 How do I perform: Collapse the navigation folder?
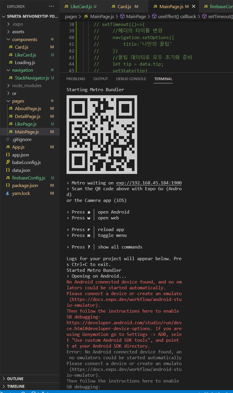click(x=30, y=70)
